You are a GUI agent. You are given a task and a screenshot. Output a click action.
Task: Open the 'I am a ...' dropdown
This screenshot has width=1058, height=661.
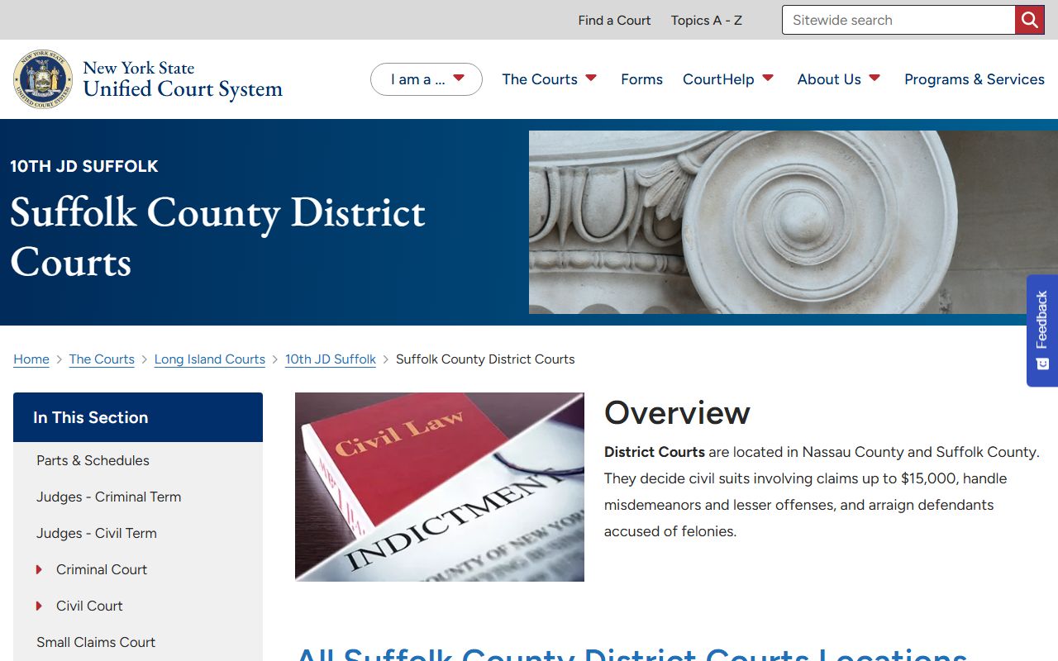(x=427, y=79)
